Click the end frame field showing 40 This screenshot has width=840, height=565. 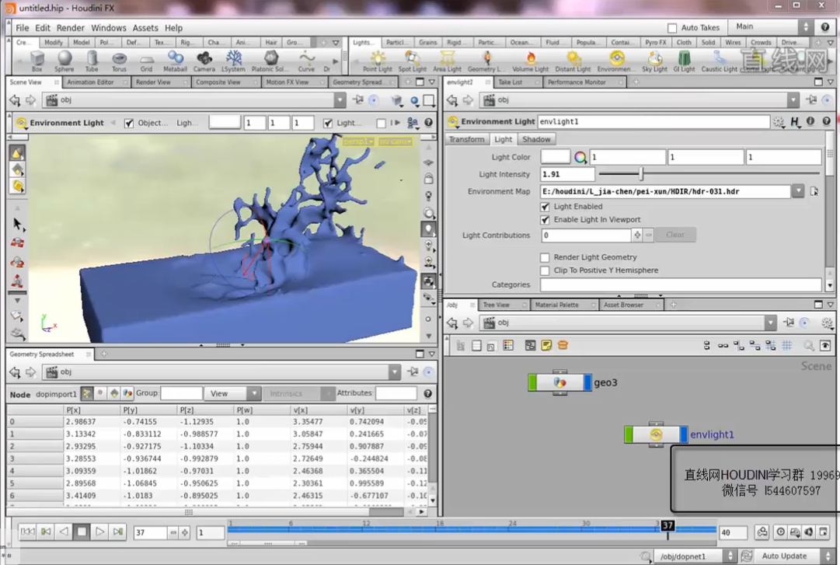(x=732, y=532)
